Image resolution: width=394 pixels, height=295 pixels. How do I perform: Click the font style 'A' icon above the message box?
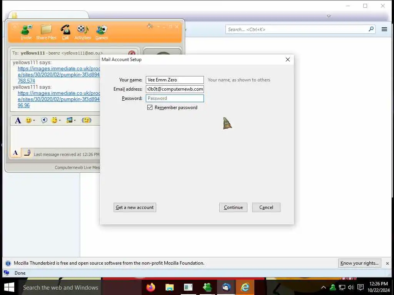tap(18, 120)
